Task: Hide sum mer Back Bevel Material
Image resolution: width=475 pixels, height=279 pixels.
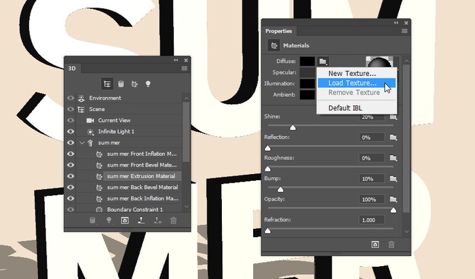Action: click(71, 188)
